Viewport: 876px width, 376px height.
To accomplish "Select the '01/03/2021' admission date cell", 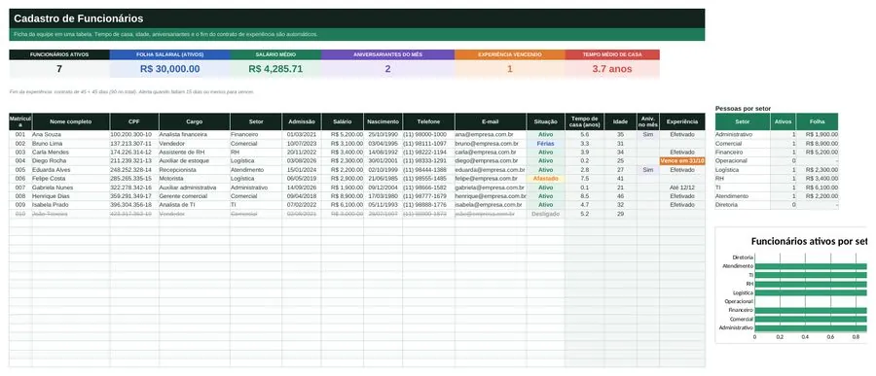I will click(302, 134).
